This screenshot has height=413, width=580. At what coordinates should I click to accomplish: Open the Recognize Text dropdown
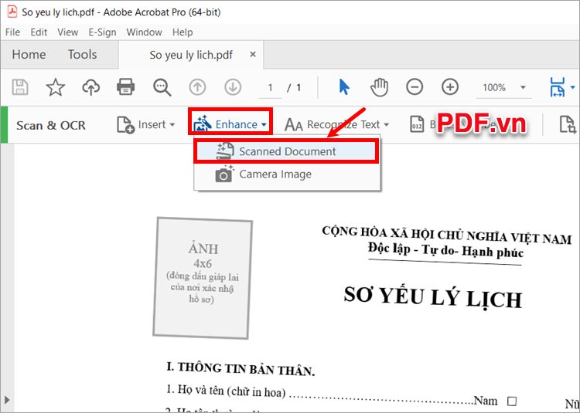(x=336, y=124)
